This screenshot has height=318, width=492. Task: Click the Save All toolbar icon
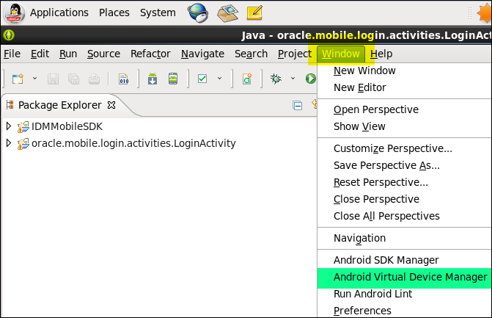[73, 79]
